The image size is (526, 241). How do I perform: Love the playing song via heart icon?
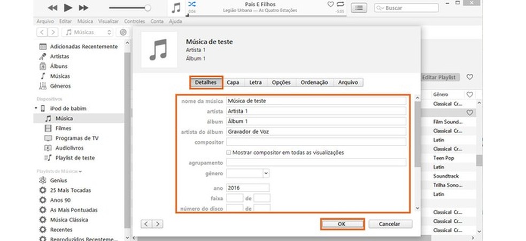point(330,4)
